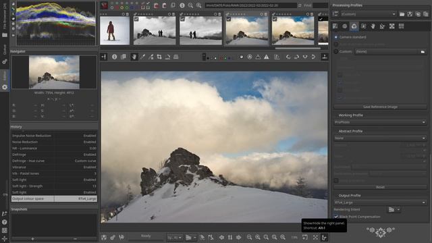
Task: Open the snowboarder thumbnail in filmstrip
Action: click(x=115, y=30)
